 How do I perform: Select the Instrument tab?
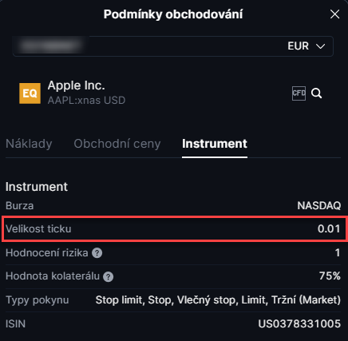tap(215, 144)
